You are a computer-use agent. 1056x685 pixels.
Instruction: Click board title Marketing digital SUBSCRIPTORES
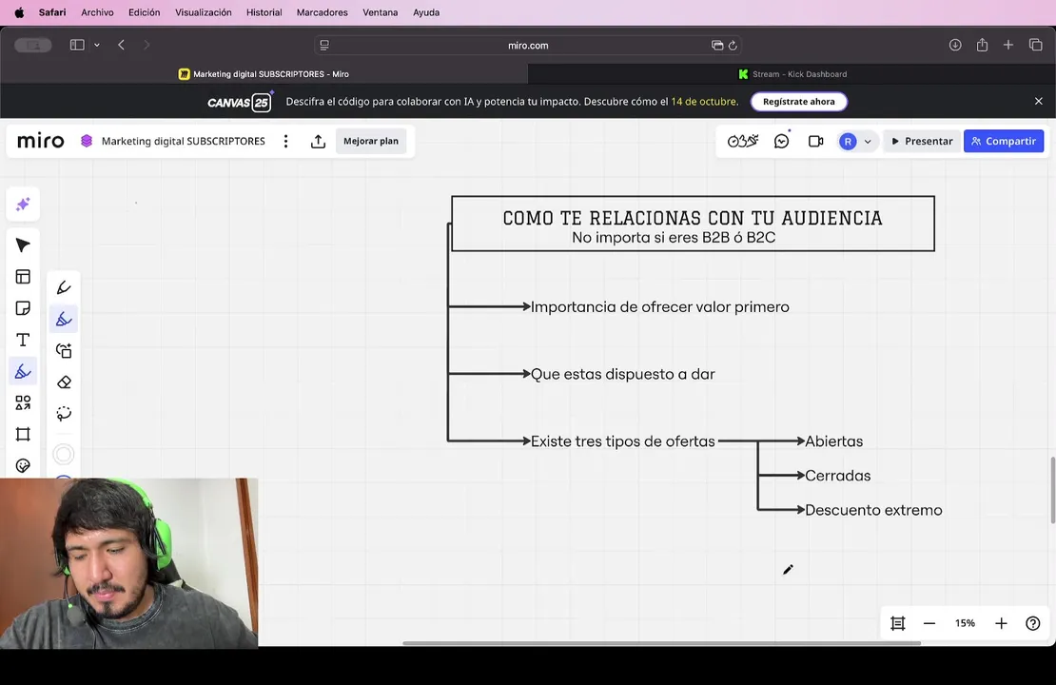(x=184, y=141)
